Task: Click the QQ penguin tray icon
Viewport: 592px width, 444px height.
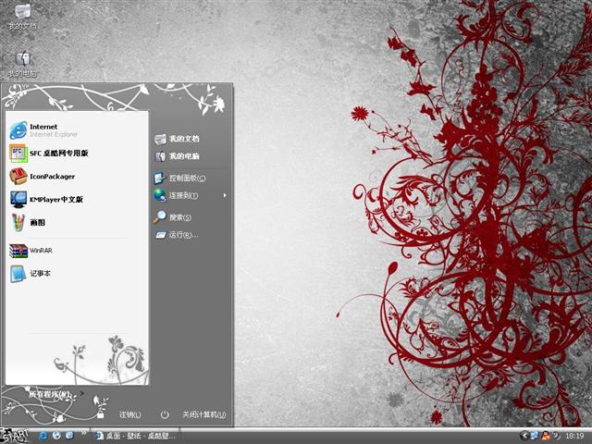Action: tap(546, 435)
